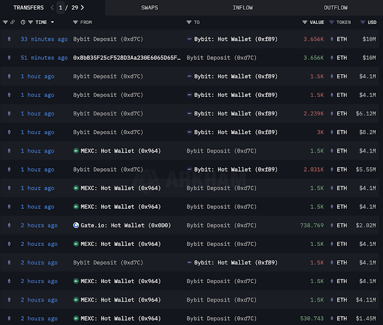383x325 pixels.
Task: Switch to the OUTFLOW tab
Action: pos(336,8)
